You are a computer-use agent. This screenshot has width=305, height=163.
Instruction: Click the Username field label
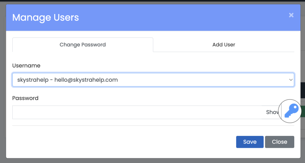click(x=26, y=66)
